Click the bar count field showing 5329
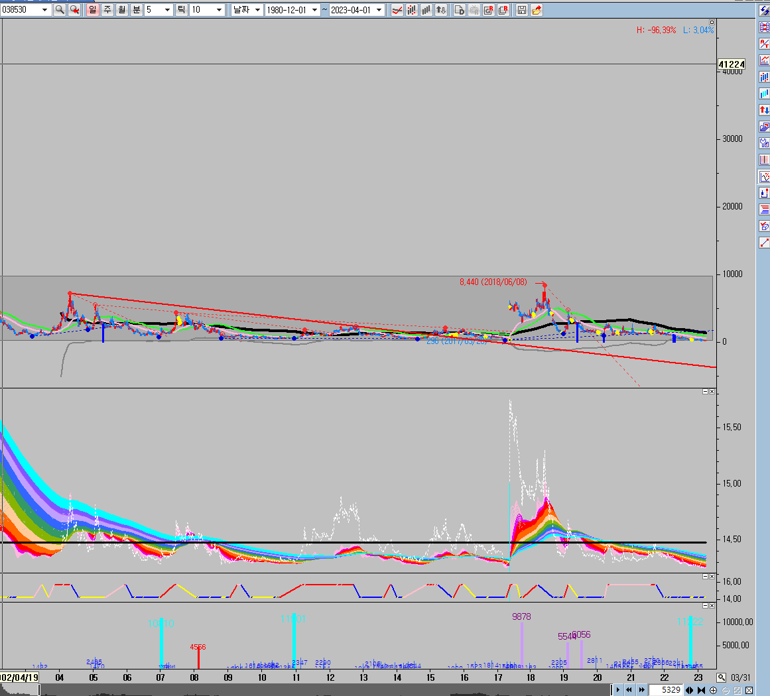The height and width of the screenshot is (696, 770). (x=666, y=690)
